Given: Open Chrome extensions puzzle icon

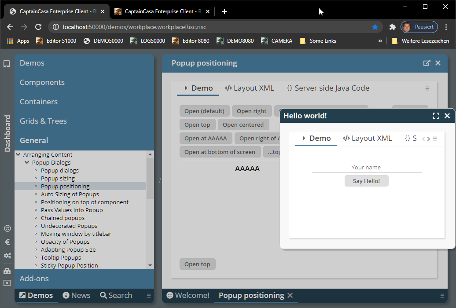Looking at the screenshot, I should (x=393, y=27).
